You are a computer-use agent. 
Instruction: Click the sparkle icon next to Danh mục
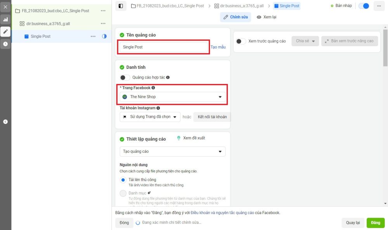pos(149,193)
